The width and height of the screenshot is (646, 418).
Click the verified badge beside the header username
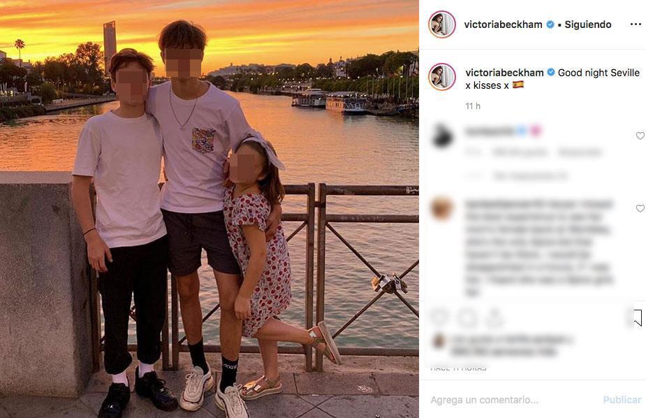(x=550, y=24)
